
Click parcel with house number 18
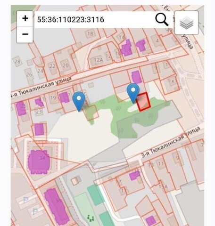point(90,34)
